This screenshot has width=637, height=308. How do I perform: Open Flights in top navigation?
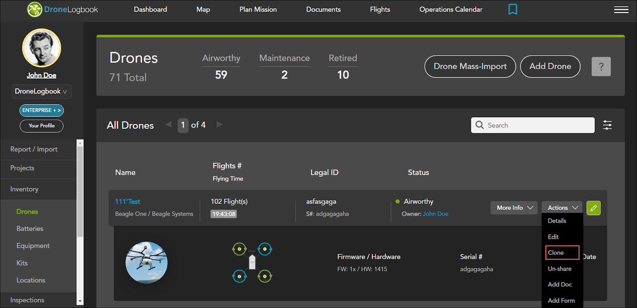tap(380, 10)
